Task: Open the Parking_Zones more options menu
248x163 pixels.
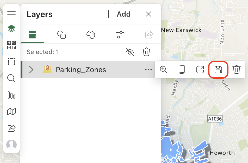Action: click(x=148, y=70)
